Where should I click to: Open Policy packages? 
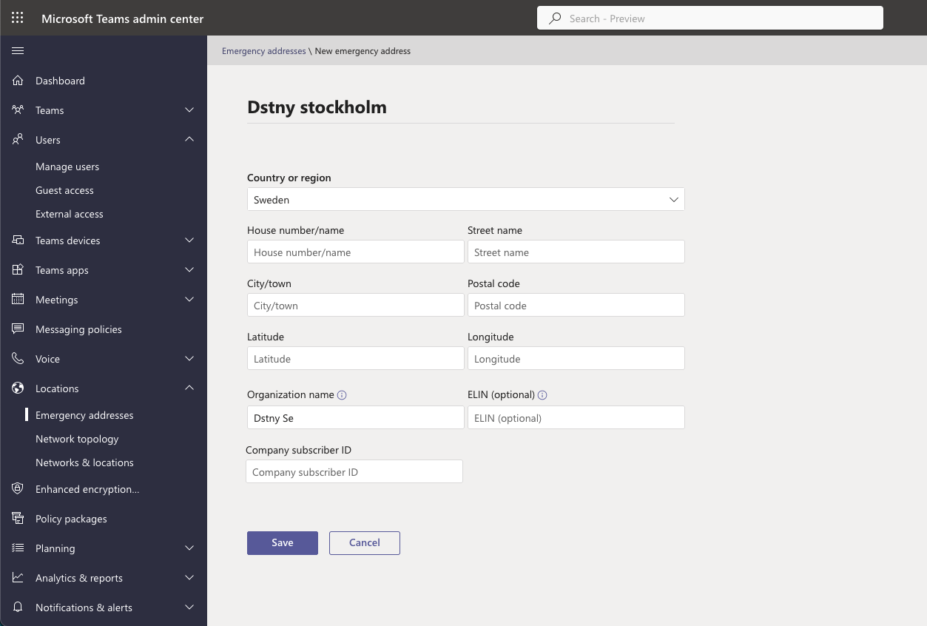pyautogui.click(x=71, y=519)
